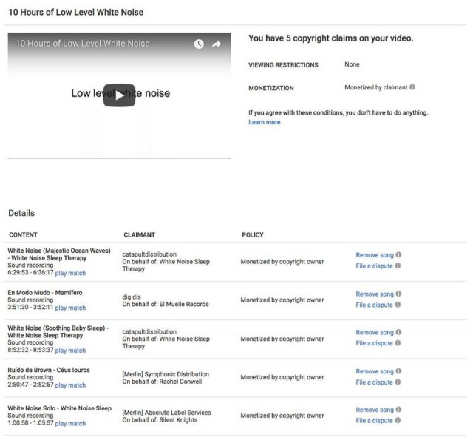
Task: Info icon beside File a dispute, En Modo Mudo row
Action: tap(398, 305)
